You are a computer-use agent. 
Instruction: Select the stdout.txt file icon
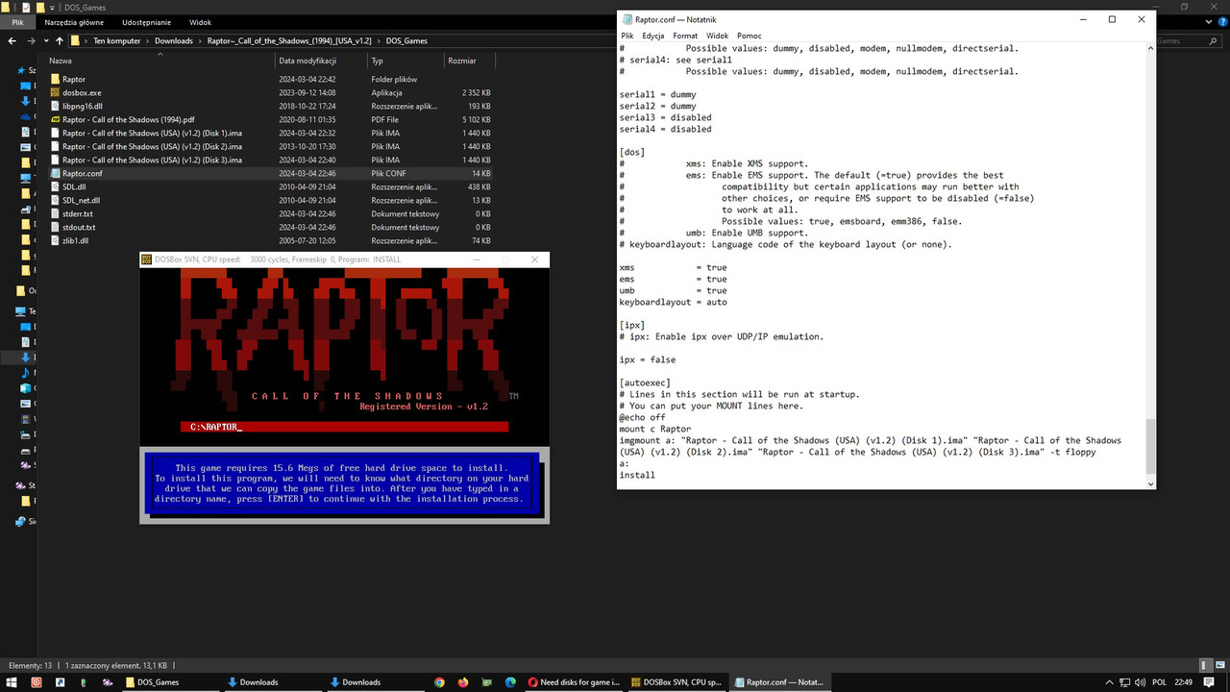[55, 228]
